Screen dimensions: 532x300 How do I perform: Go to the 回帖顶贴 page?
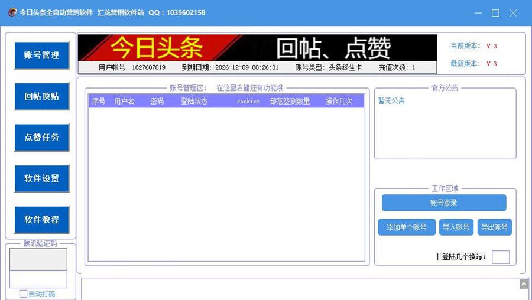click(x=42, y=96)
